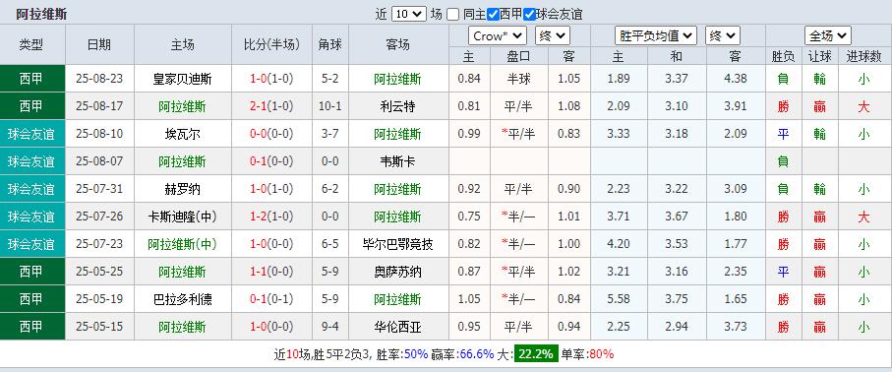The width and height of the screenshot is (892, 372).
Task: Click 阿拉维斯 home name on 25-08-07 row
Action: pyautogui.click(x=182, y=161)
